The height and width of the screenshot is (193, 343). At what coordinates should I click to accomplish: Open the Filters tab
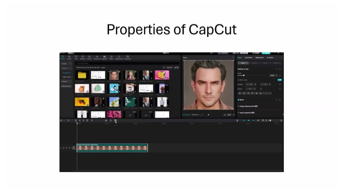click(111, 58)
